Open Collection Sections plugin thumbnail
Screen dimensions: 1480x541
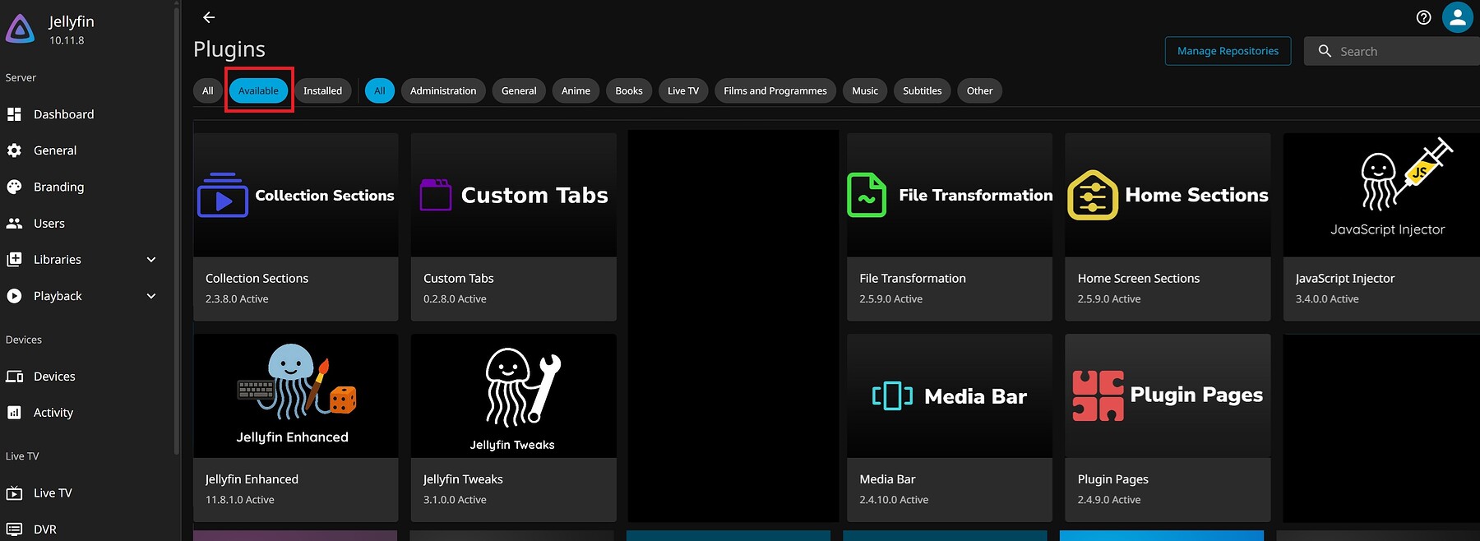(x=296, y=195)
